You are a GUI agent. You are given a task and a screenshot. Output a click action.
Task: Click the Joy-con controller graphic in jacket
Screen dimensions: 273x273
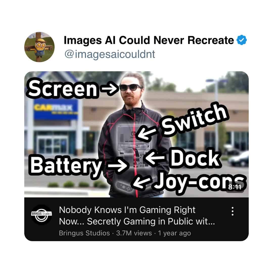[124, 187]
